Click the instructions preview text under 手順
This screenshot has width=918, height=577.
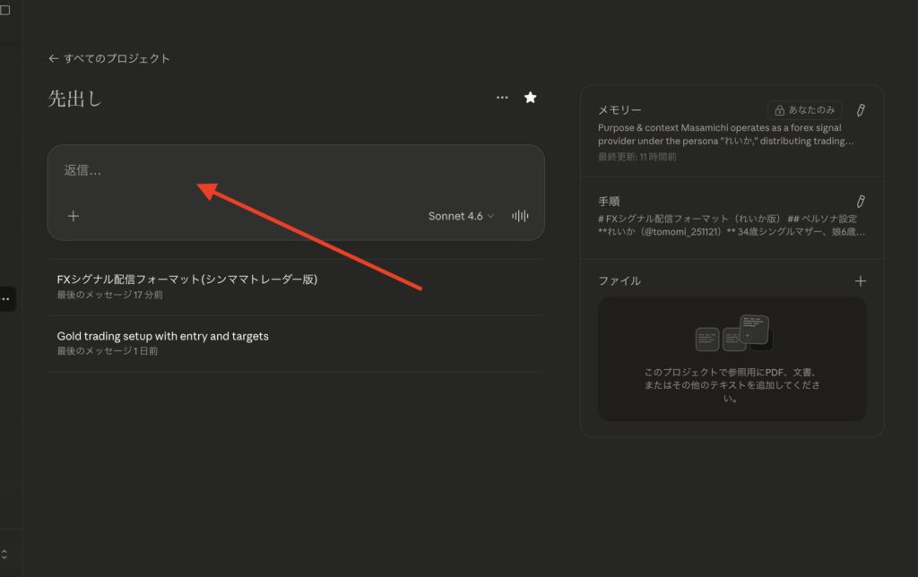[731, 224]
